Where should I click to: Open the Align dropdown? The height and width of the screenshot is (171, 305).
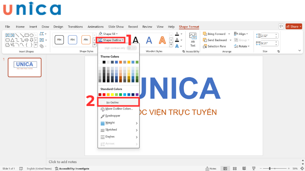click(241, 34)
